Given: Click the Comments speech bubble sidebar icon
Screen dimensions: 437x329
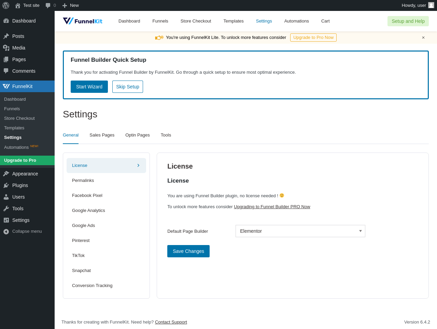Looking at the screenshot, I should [x=6, y=71].
